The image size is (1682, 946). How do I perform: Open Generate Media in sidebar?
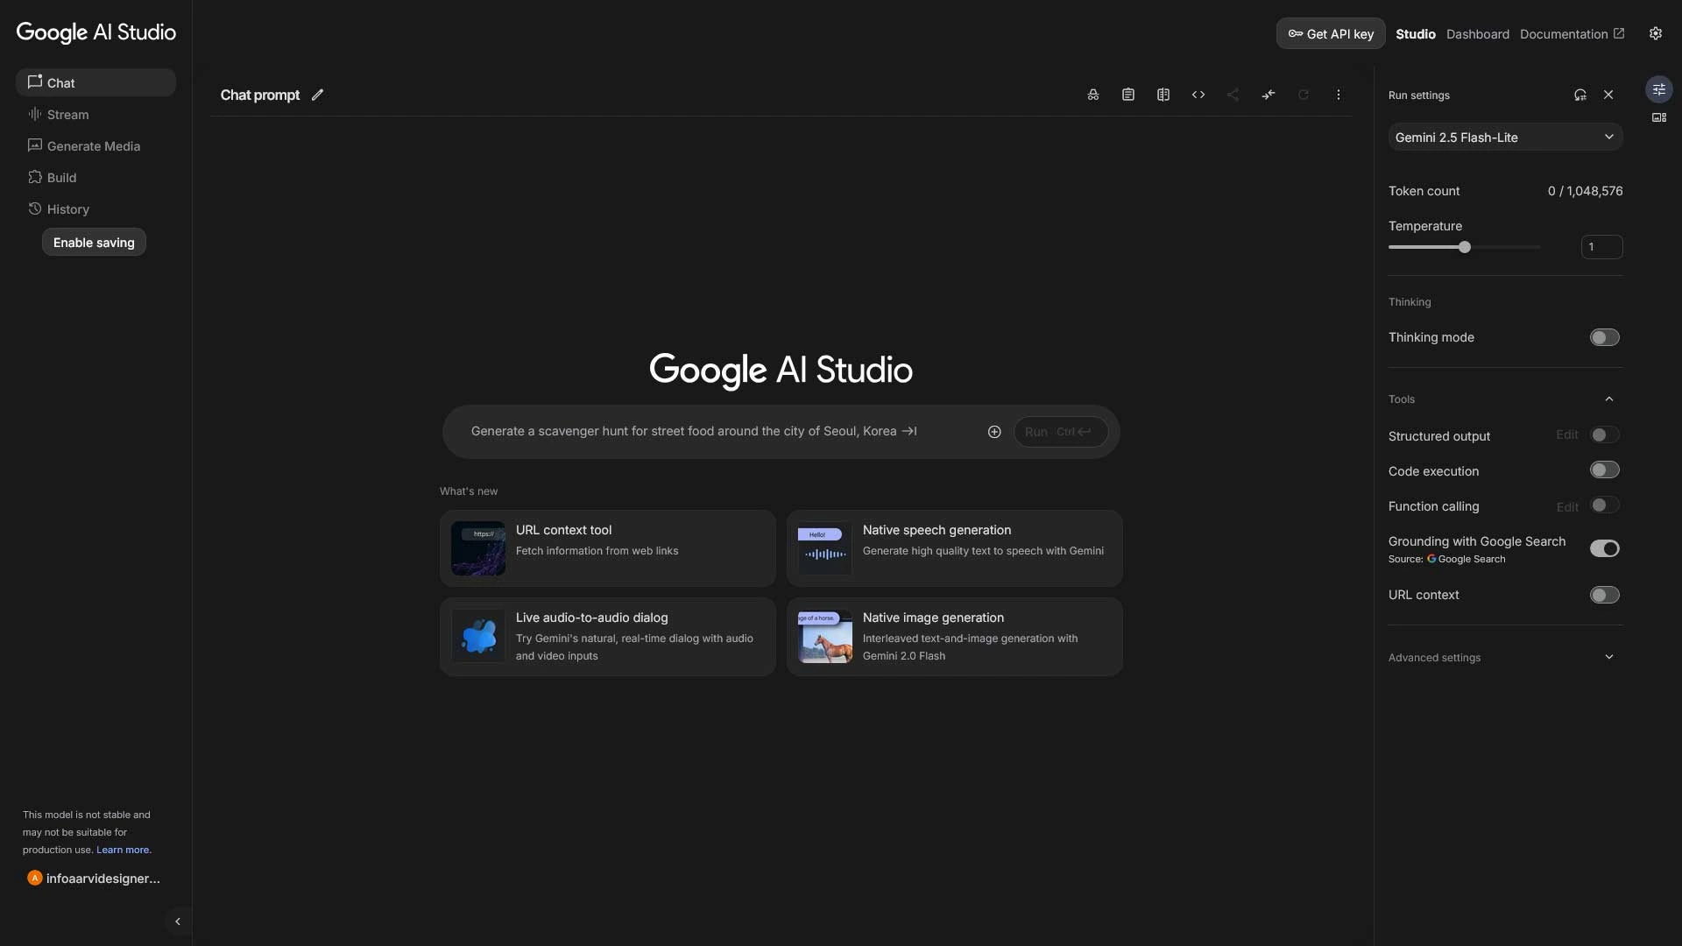click(x=95, y=145)
